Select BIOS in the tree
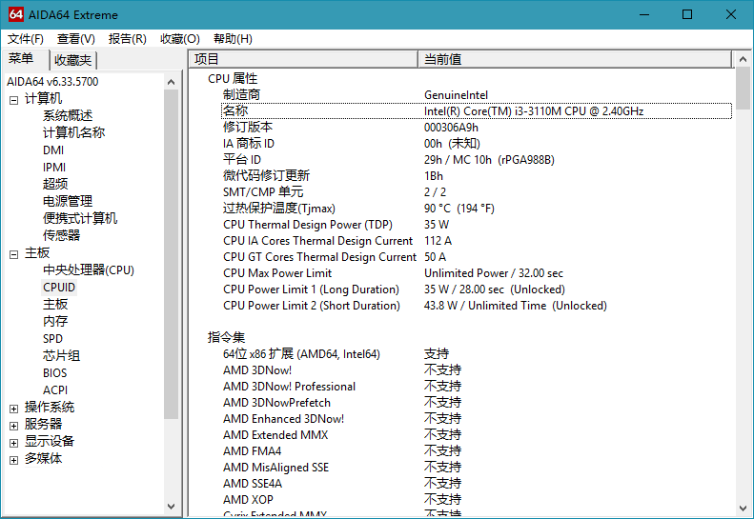Screen dimensions: 754x519 coord(55,373)
